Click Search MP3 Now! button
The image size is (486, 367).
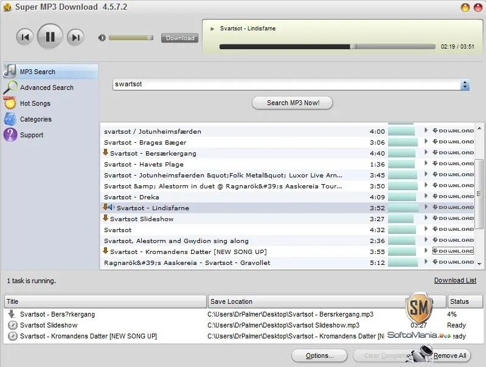coord(293,103)
